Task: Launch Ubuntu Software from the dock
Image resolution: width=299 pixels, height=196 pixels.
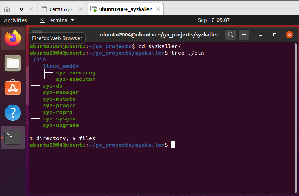Action: coord(13,88)
